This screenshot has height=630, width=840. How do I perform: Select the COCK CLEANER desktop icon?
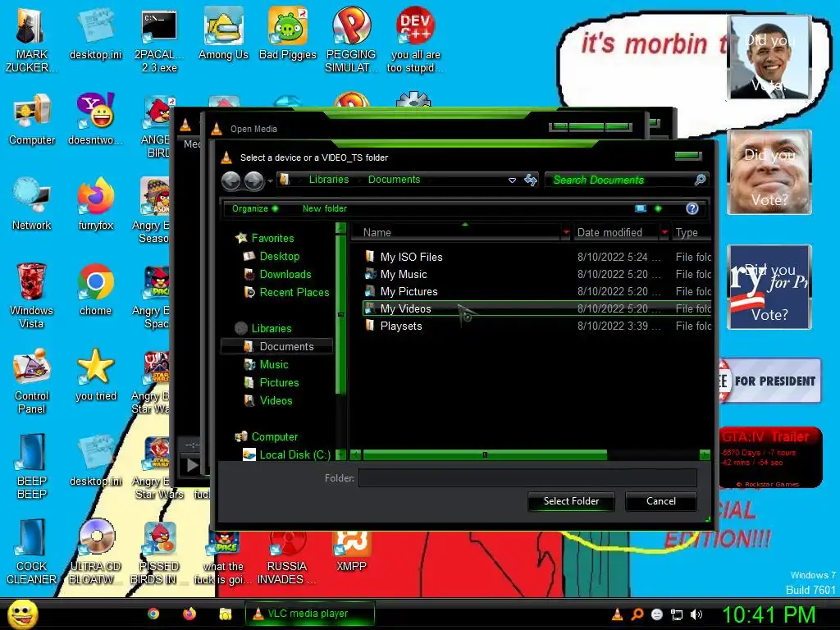click(x=32, y=552)
